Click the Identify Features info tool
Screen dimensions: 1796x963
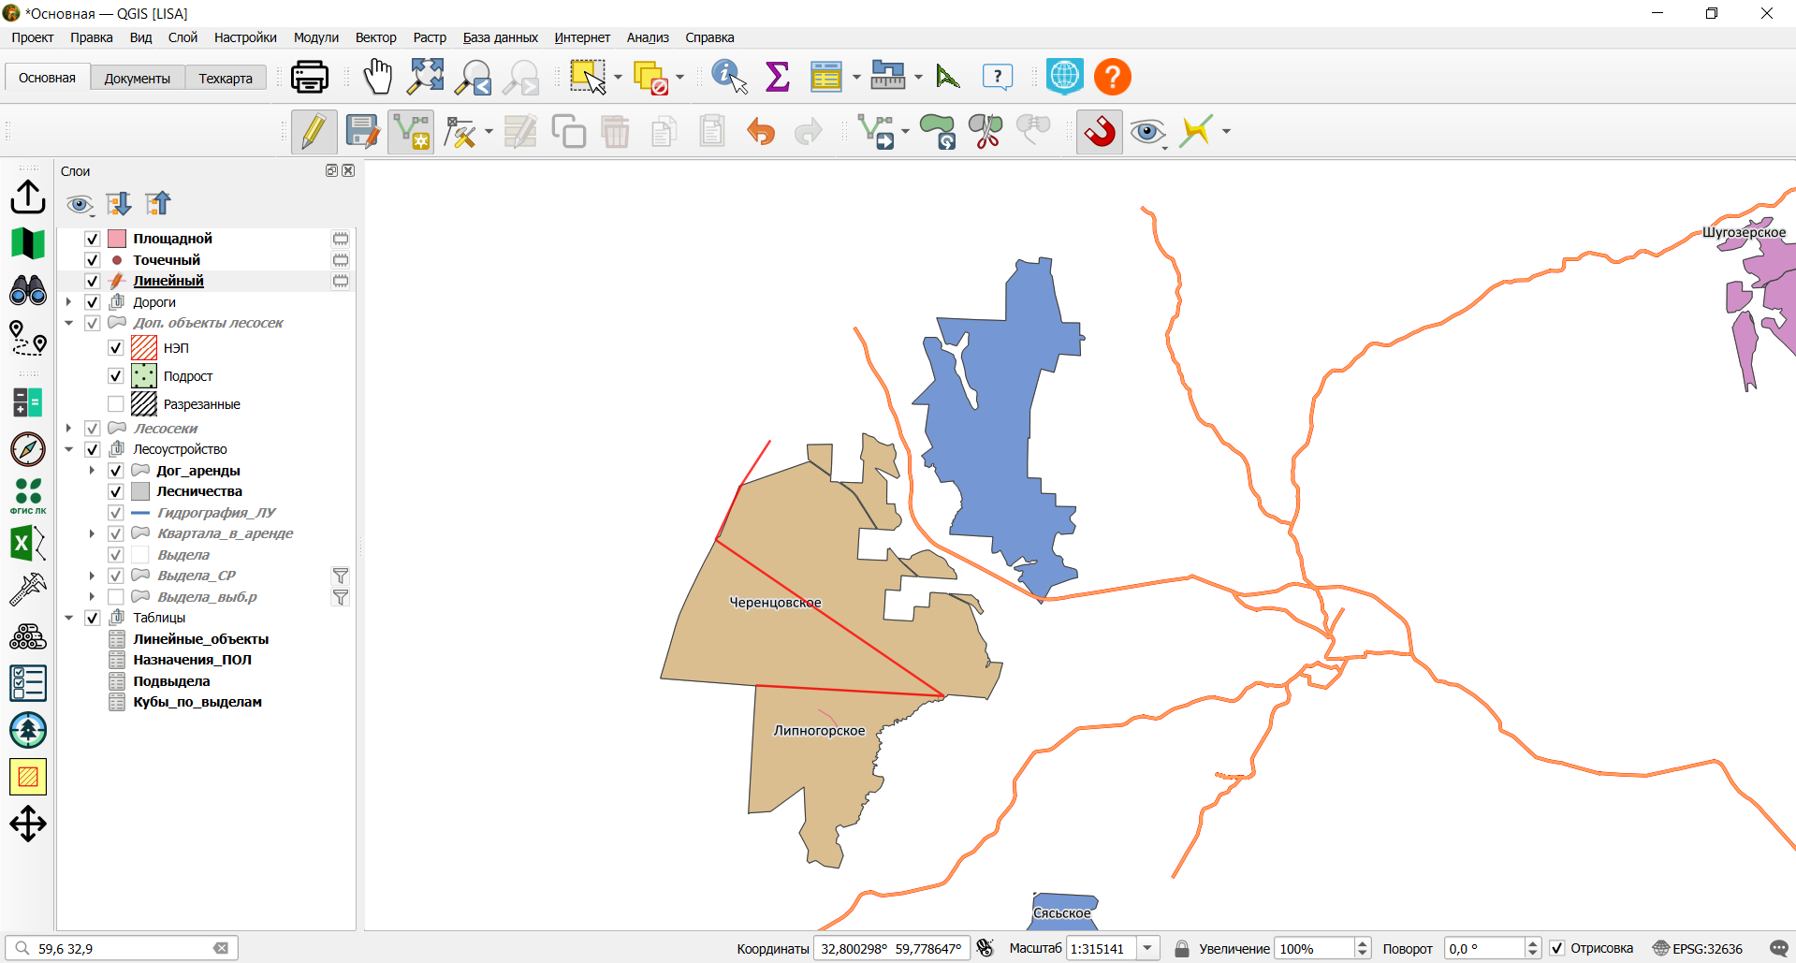(729, 77)
